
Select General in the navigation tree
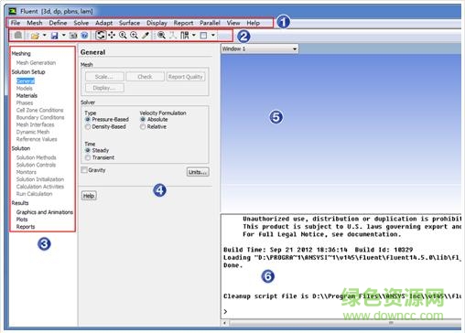[26, 81]
